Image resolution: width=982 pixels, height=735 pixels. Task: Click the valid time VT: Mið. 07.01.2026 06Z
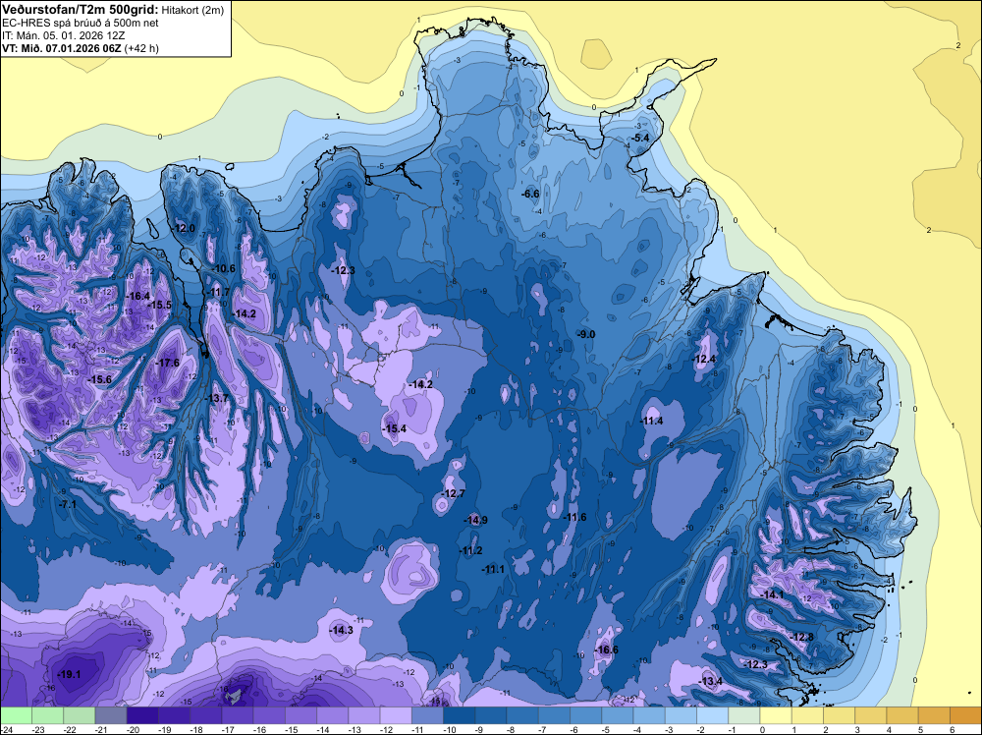[x=61, y=48]
